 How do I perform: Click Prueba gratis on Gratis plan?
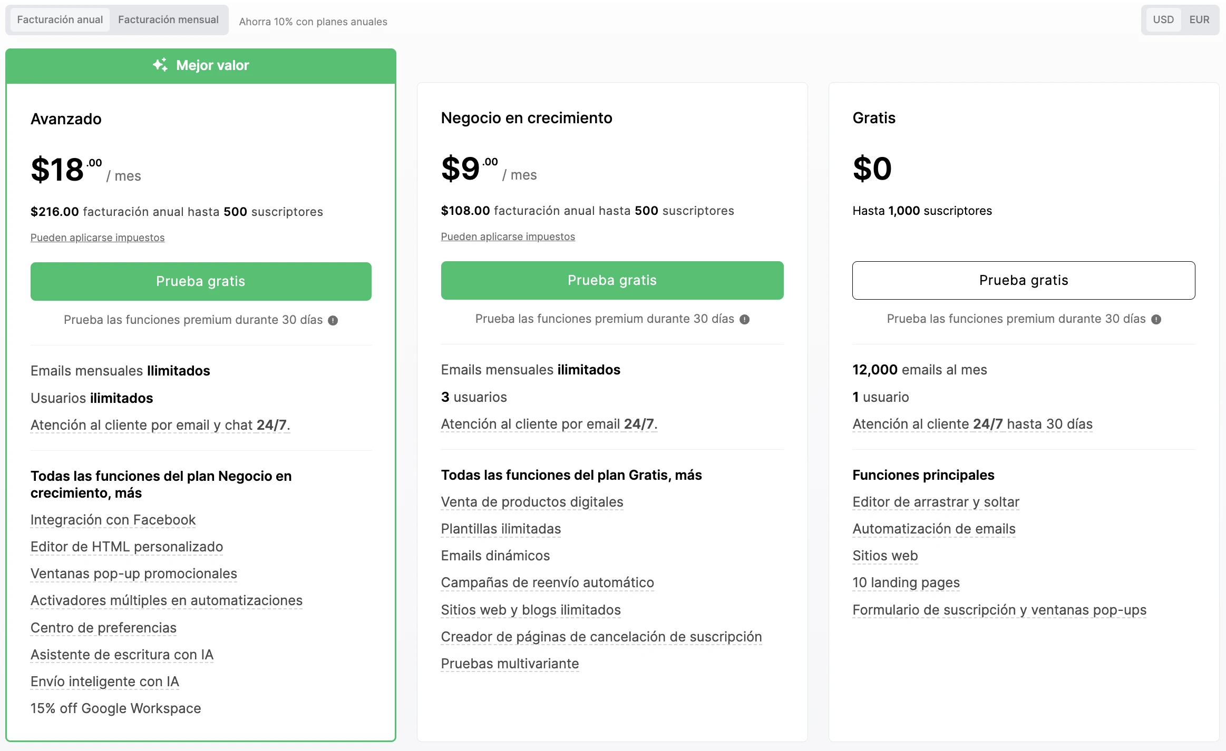coord(1023,280)
